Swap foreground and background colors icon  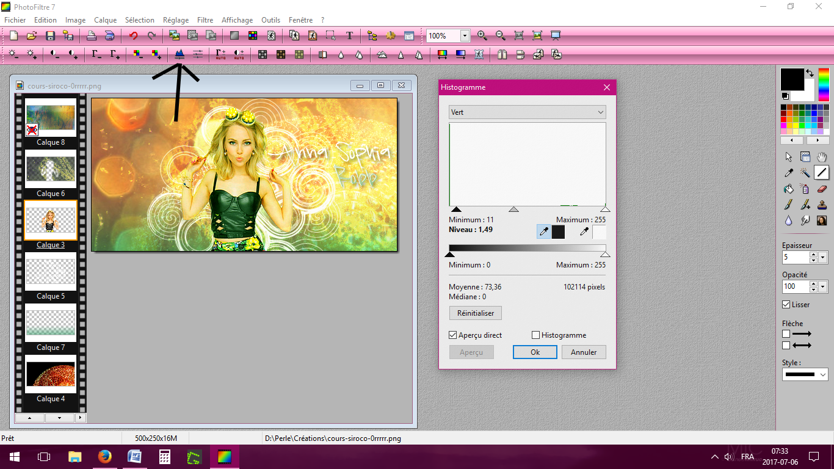(x=810, y=73)
